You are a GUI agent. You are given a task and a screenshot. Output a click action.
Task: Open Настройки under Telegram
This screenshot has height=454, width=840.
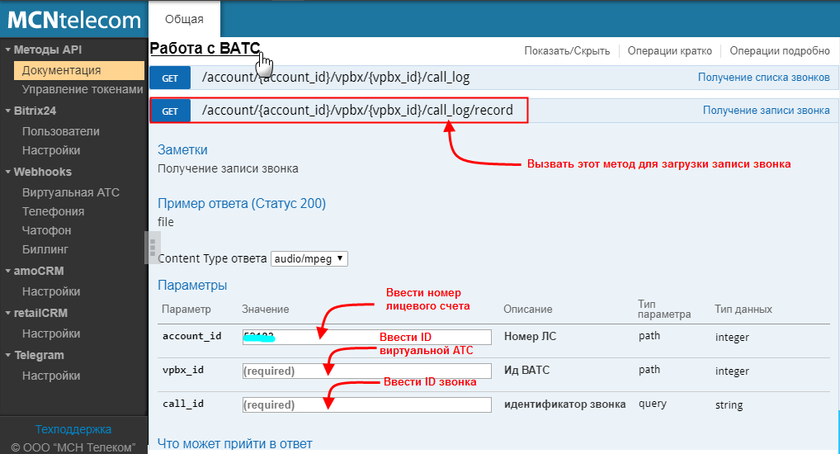[x=51, y=376]
